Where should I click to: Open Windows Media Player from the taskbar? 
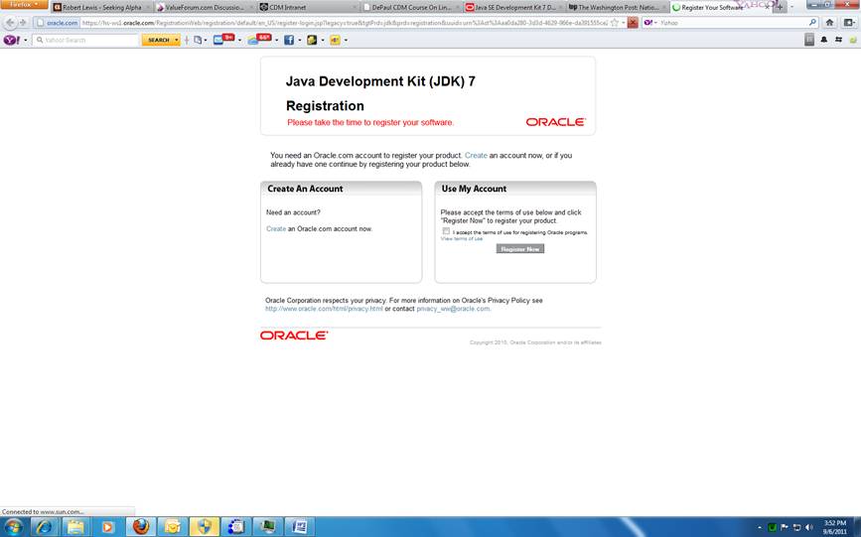coord(107,527)
